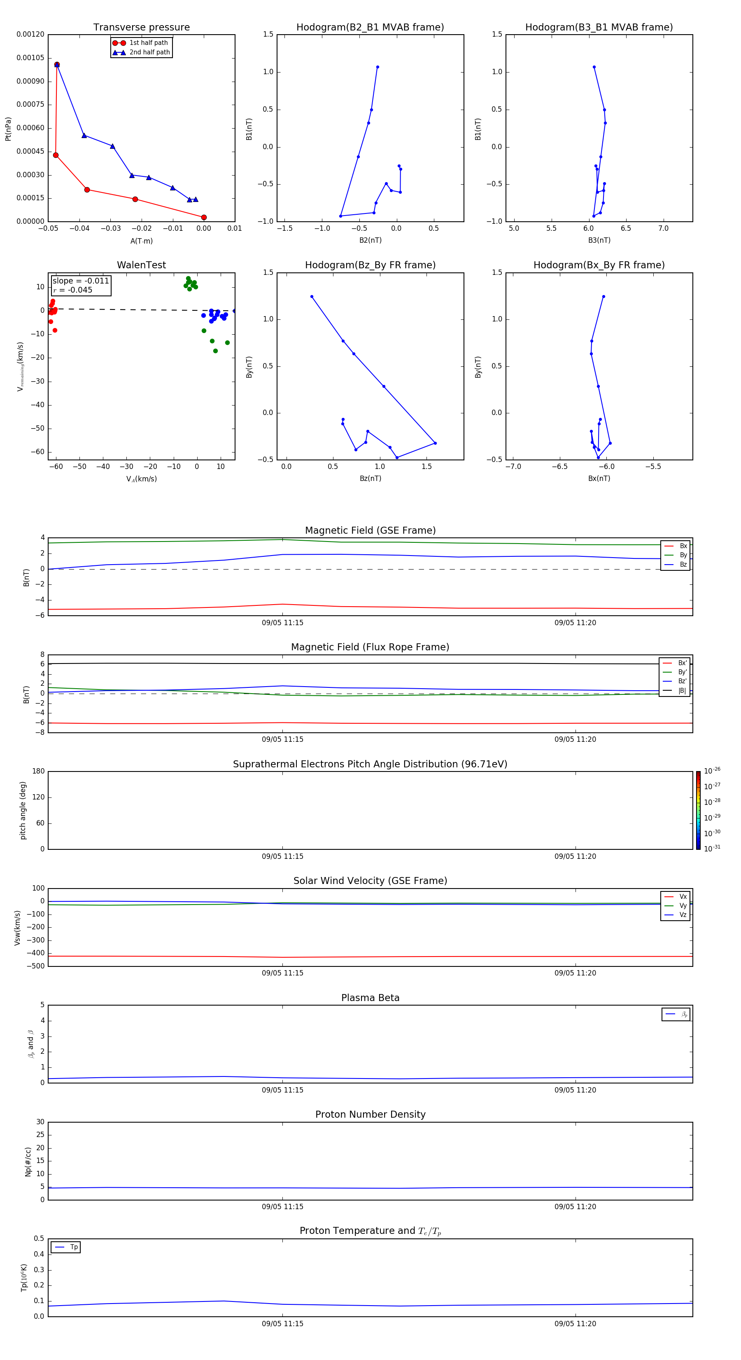Click "09/05 11:20" under the proton temperature plot
Viewport: 741px width, 1360px height.
576,1324
